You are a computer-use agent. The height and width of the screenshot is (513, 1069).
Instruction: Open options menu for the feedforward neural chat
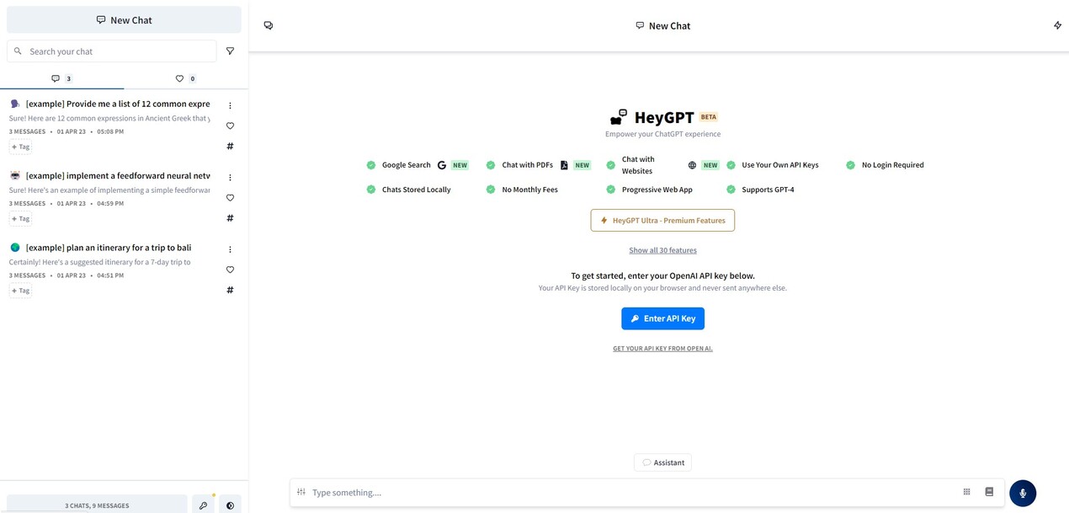(230, 177)
